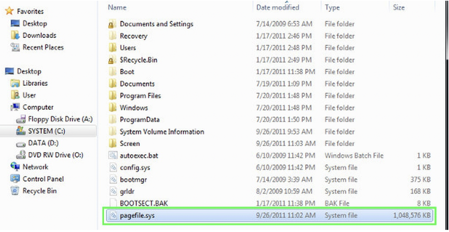Viewport: 449px width, 232px height.
Task: Click the SYSTEM (C:) drive icon
Action: click(21, 131)
